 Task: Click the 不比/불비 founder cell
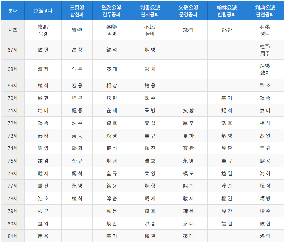[150, 30]
